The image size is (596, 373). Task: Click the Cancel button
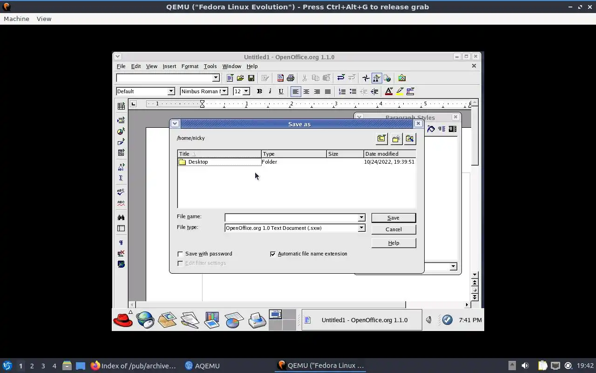coord(393,229)
